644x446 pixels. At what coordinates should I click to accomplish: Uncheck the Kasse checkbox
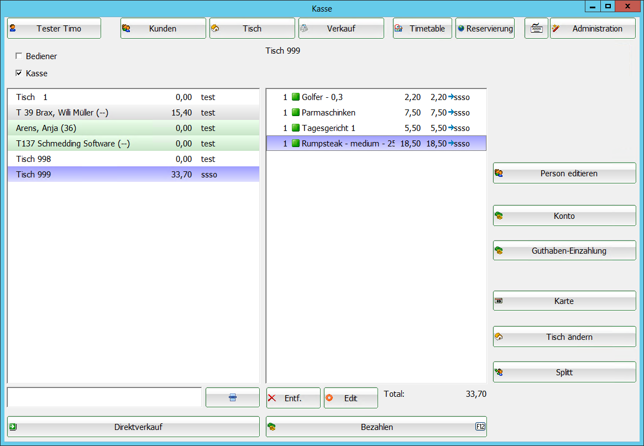pyautogui.click(x=19, y=74)
